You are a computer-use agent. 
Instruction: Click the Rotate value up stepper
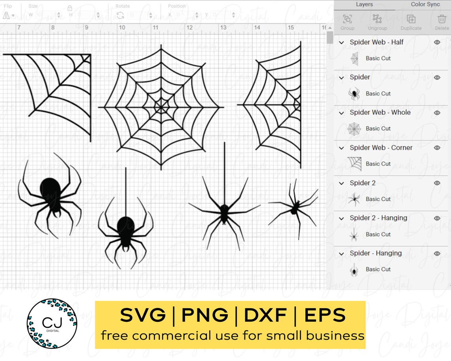click(x=151, y=13)
